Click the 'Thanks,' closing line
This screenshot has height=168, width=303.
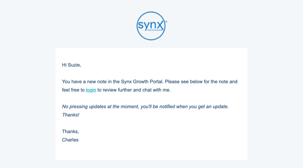[x=70, y=131]
